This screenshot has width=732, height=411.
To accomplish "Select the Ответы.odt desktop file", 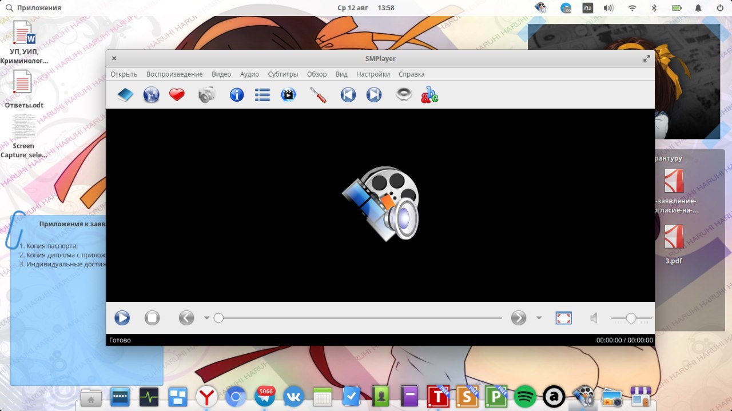I will pyautogui.click(x=23, y=89).
